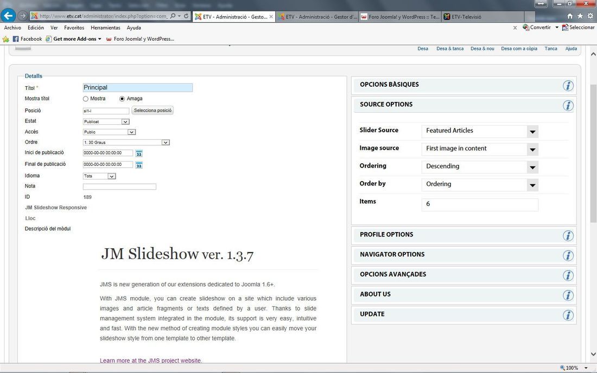The height and width of the screenshot is (373, 597).
Task: Close the Convertir toolbar with its X
Action: [x=515, y=28]
